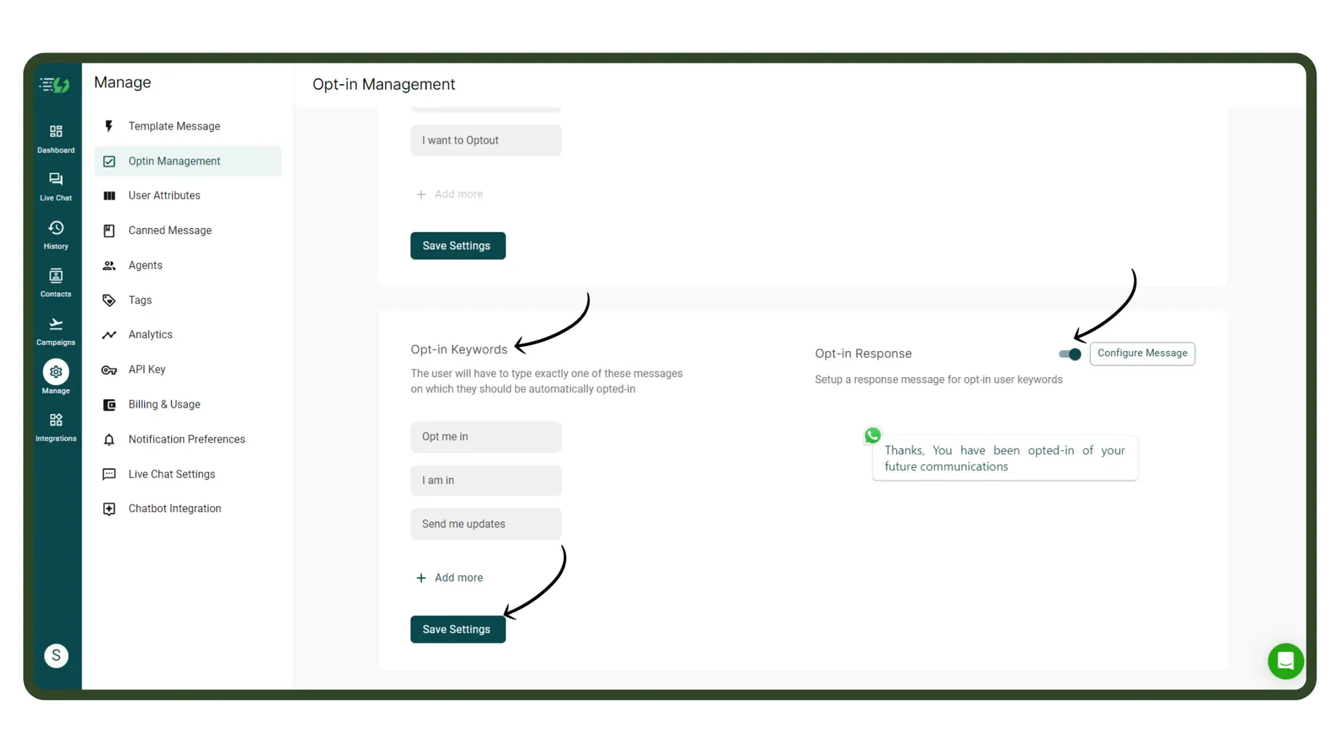Click the Agents people icon

(x=109, y=265)
